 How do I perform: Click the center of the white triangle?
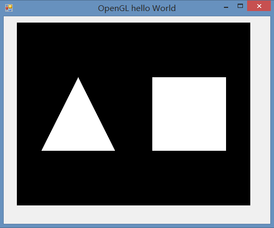[78, 126]
